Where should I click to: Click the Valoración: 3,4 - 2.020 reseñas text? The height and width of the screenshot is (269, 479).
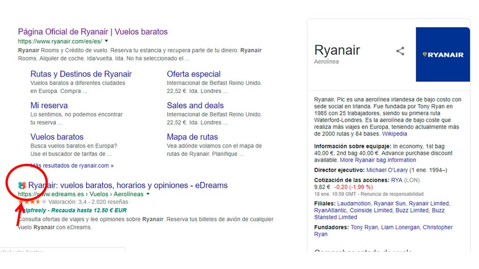88,202
